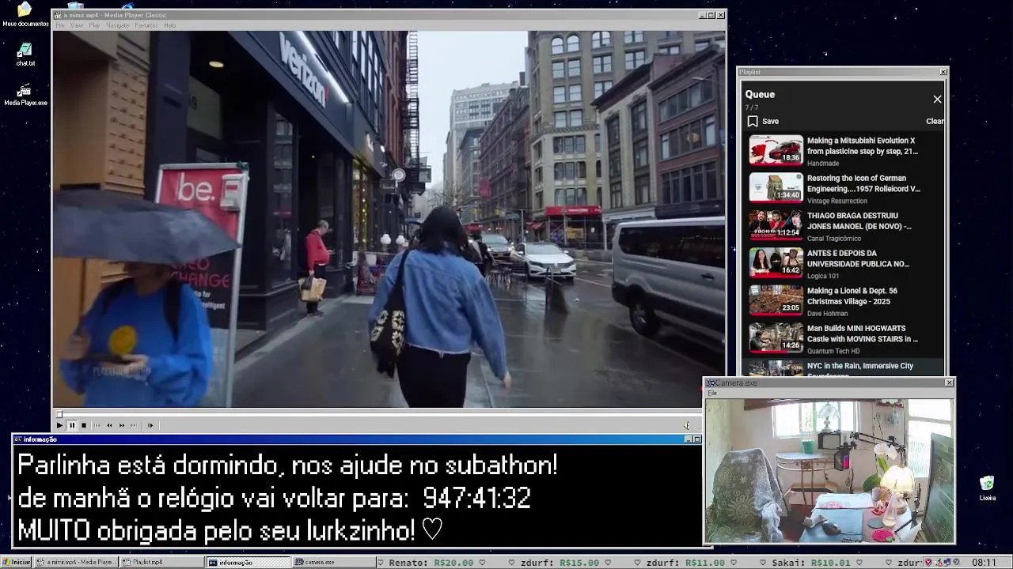This screenshot has width=1013, height=569.
Task: Step forward one frame
Action: [x=150, y=425]
